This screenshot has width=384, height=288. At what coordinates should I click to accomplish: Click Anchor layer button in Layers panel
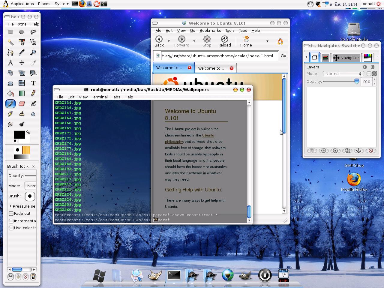pyautogui.click(x=358, y=151)
